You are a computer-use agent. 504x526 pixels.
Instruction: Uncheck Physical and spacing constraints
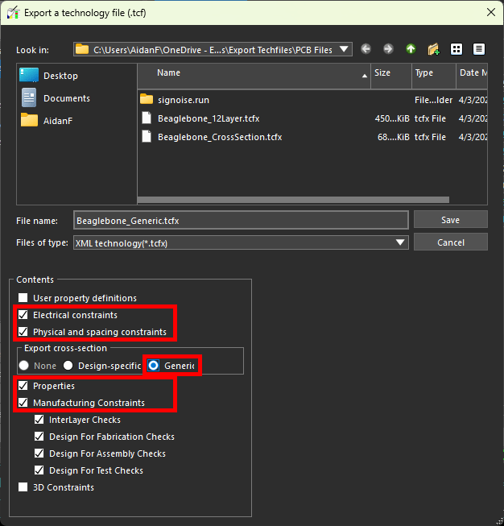click(23, 331)
